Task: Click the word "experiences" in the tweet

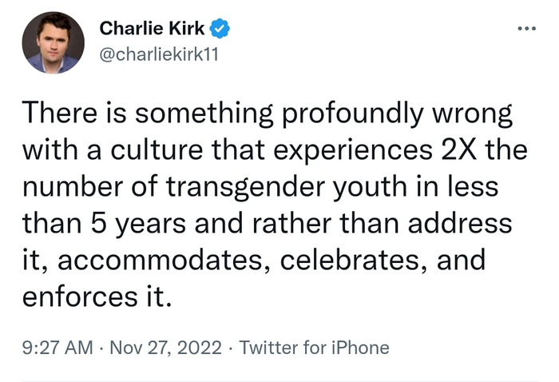Action: 348,149
